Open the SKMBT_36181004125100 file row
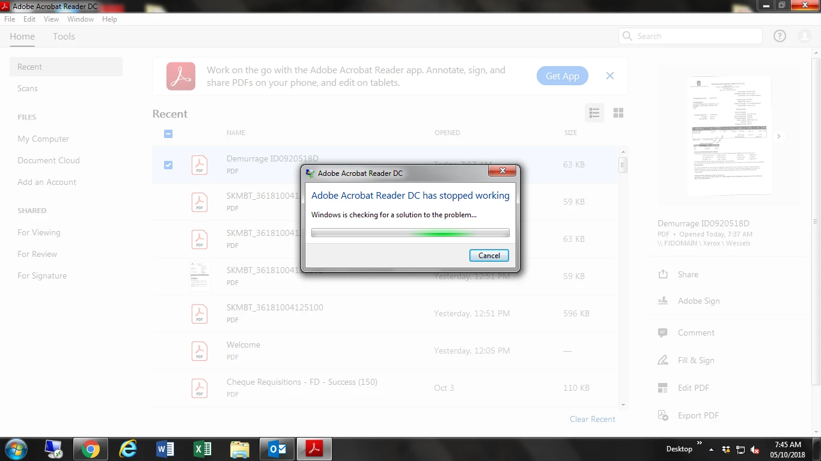The height and width of the screenshot is (461, 821). pyautogui.click(x=385, y=313)
